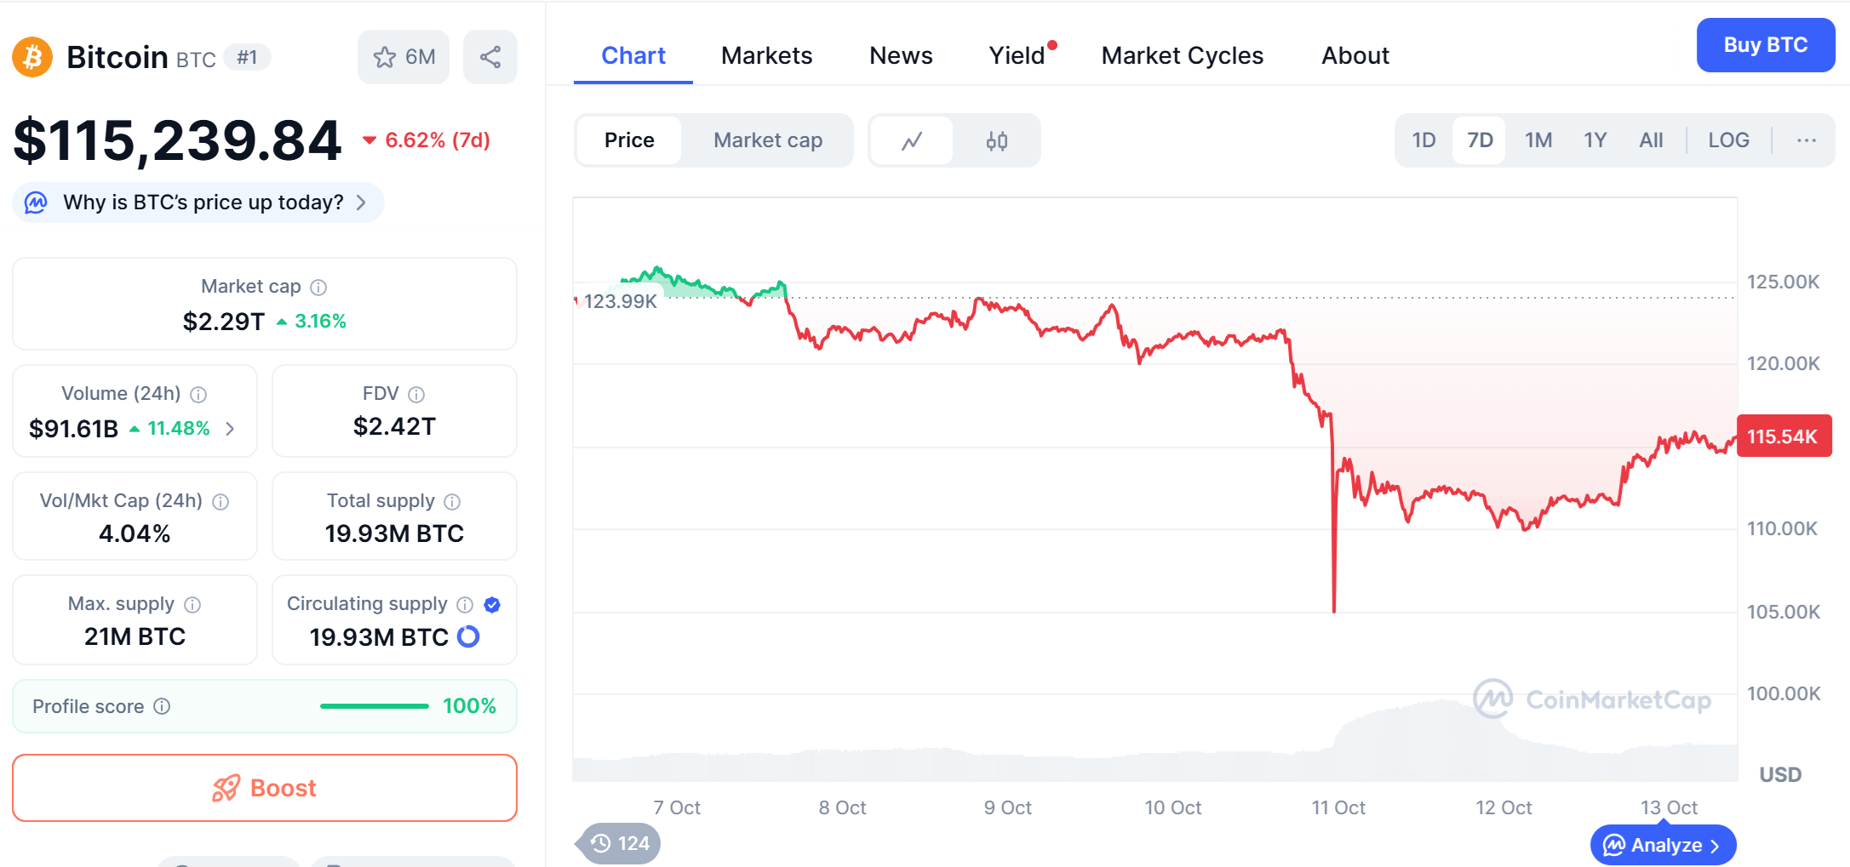Open the Profile score info icon
The height and width of the screenshot is (867, 1850).
click(162, 706)
